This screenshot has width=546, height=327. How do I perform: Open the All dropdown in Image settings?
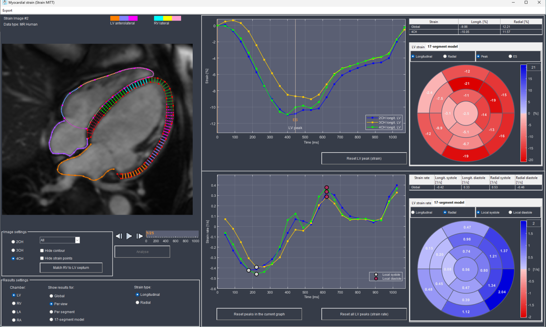click(x=60, y=240)
